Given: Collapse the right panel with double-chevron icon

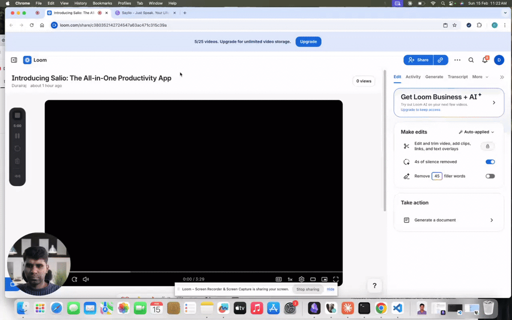Looking at the screenshot, I should pos(502,77).
